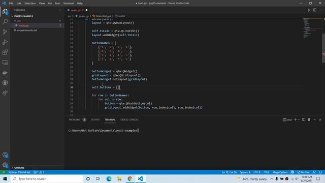Screen dimensions: 325x183
Task: Click Prettier status bar item
Action: click(303, 172)
